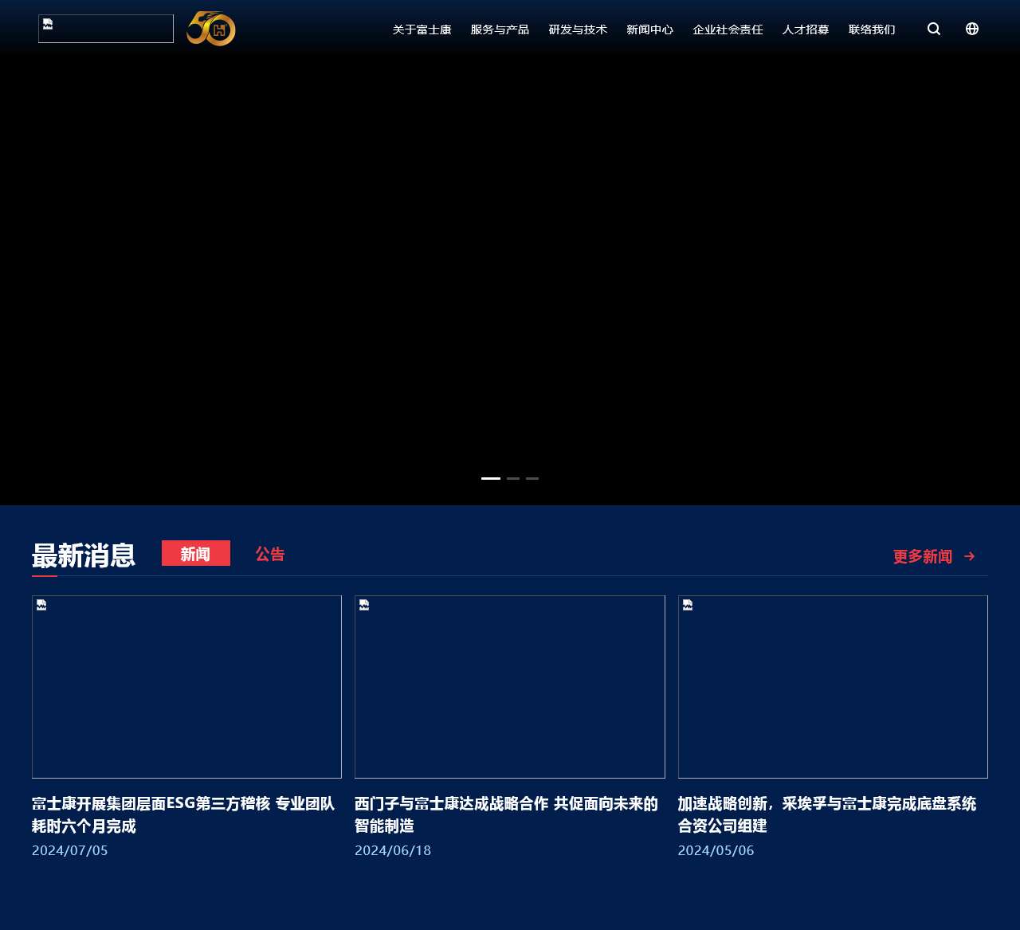Select the first carousel slide indicator
1020x930 pixels.
pyautogui.click(x=491, y=478)
